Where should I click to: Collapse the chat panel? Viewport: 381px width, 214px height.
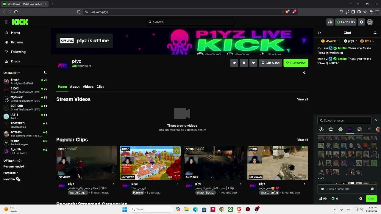coord(319,33)
